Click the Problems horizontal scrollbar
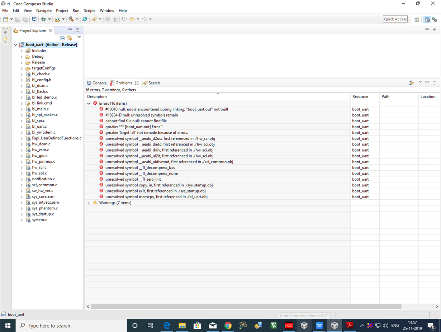The width and height of the screenshot is (441, 332). [x=246, y=307]
